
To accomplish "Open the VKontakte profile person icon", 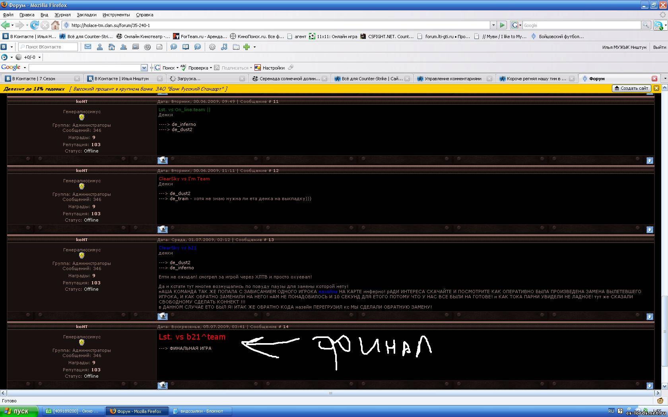I will (100, 47).
